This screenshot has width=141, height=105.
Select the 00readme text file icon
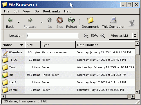click(x=5, y=52)
